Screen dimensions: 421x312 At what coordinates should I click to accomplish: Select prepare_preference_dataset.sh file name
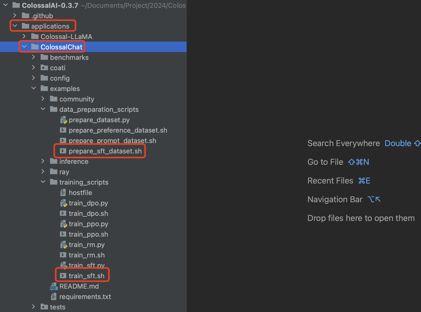point(118,130)
